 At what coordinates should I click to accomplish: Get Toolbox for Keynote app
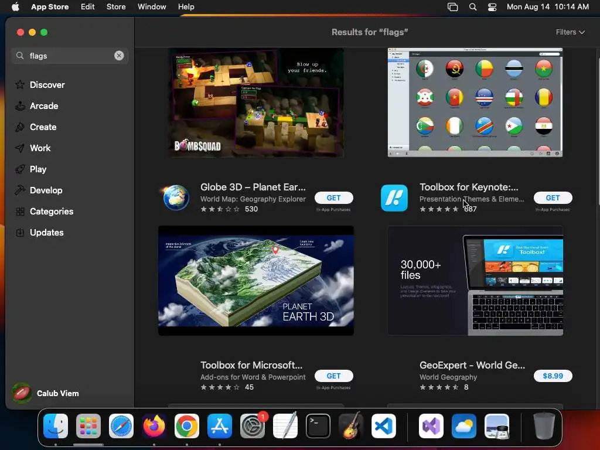(x=553, y=198)
